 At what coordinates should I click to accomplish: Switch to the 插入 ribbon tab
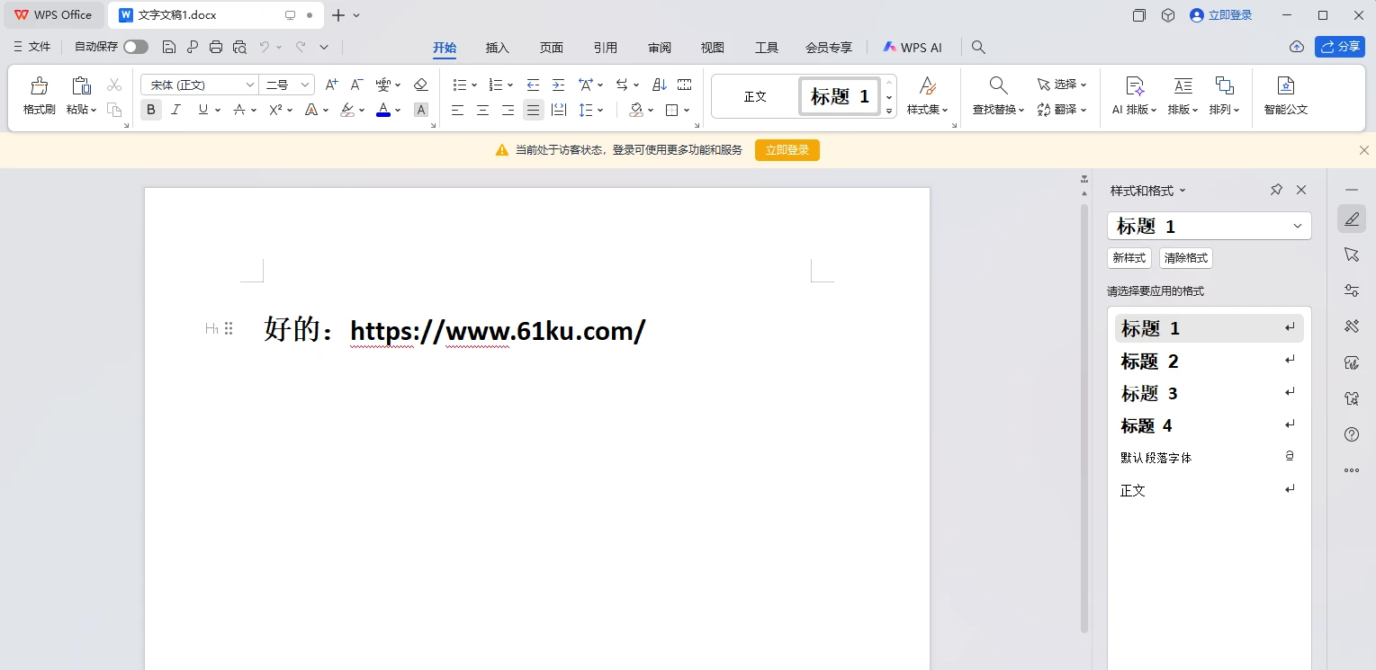(497, 48)
